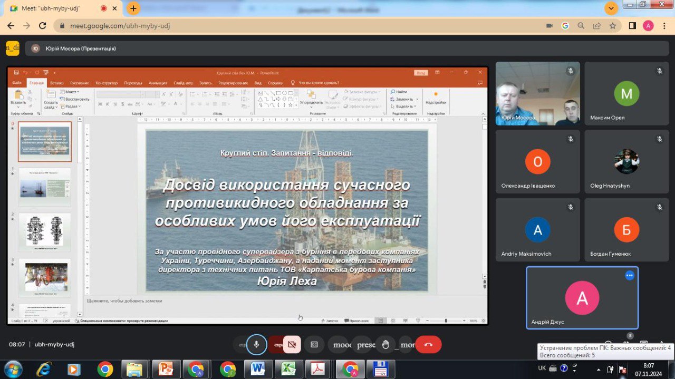Expand the tab search dropdown
This screenshot has height=379, width=675.
611,8
